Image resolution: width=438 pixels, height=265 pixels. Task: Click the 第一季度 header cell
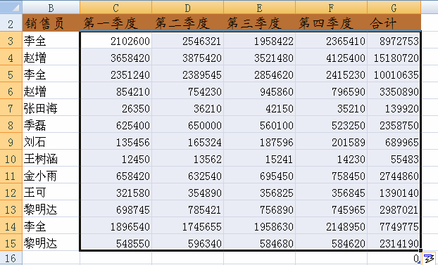[x=115, y=23]
